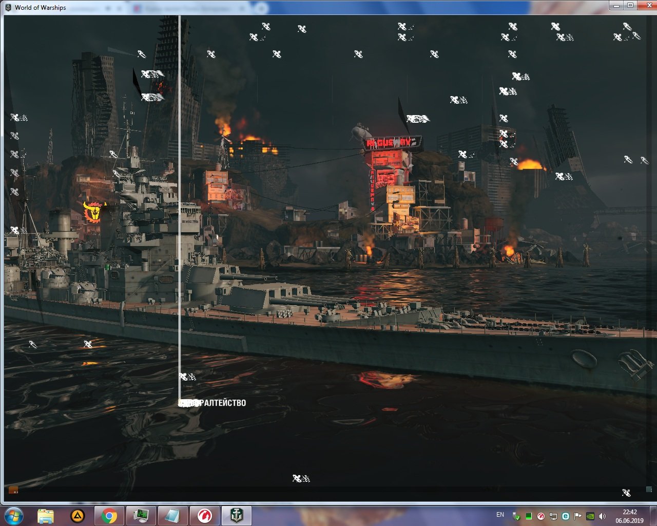Viewport: 657px width, 526px height.
Task: Open the volume speaker tray icon
Action: pyautogui.click(x=602, y=516)
